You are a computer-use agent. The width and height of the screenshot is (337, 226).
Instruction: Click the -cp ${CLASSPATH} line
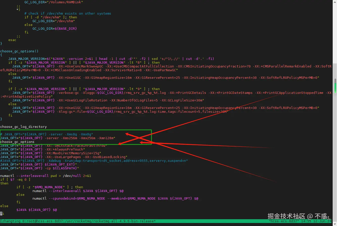[39, 168]
